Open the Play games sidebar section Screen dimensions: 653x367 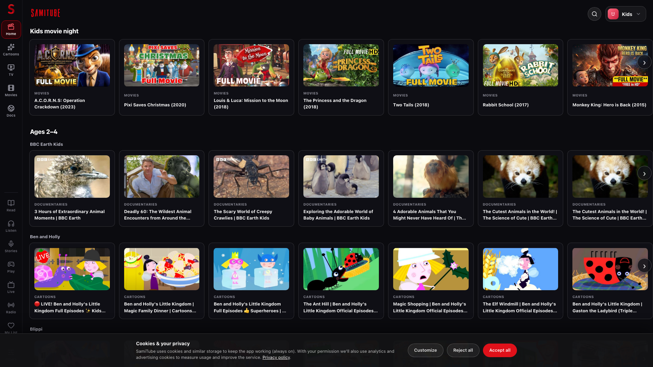click(x=11, y=267)
